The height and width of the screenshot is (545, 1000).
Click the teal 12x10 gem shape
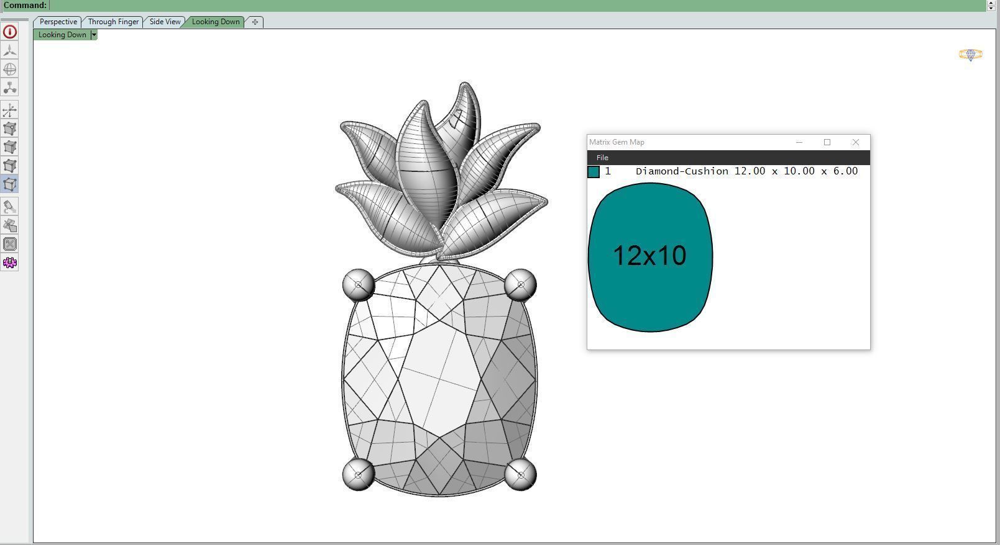coord(650,257)
